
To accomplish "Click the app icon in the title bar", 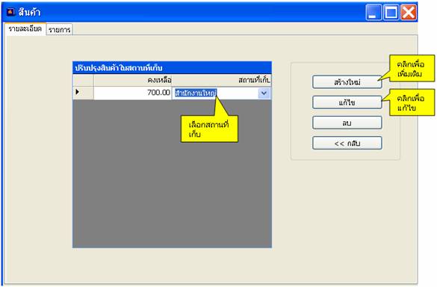I will click(10, 12).
